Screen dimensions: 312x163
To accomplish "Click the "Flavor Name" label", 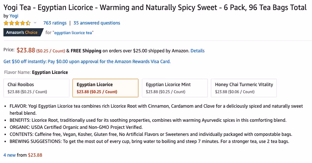I will (17, 72).
